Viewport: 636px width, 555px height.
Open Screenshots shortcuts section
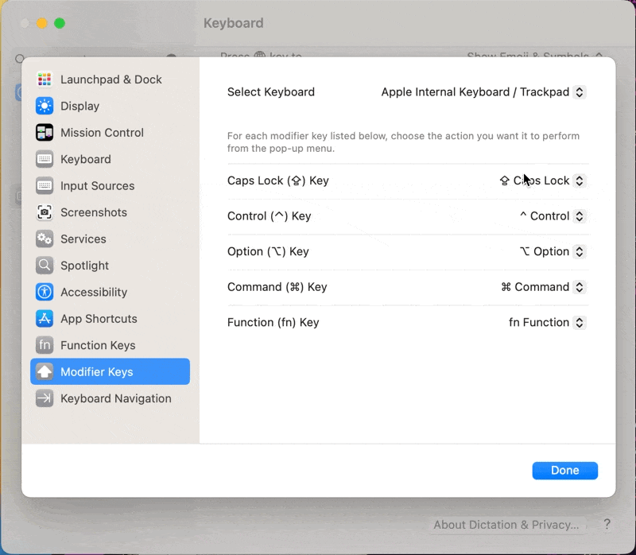(x=94, y=212)
